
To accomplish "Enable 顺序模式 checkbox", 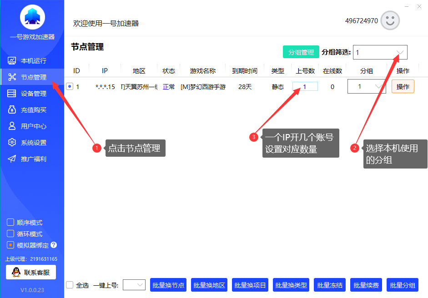I will tap(10, 222).
